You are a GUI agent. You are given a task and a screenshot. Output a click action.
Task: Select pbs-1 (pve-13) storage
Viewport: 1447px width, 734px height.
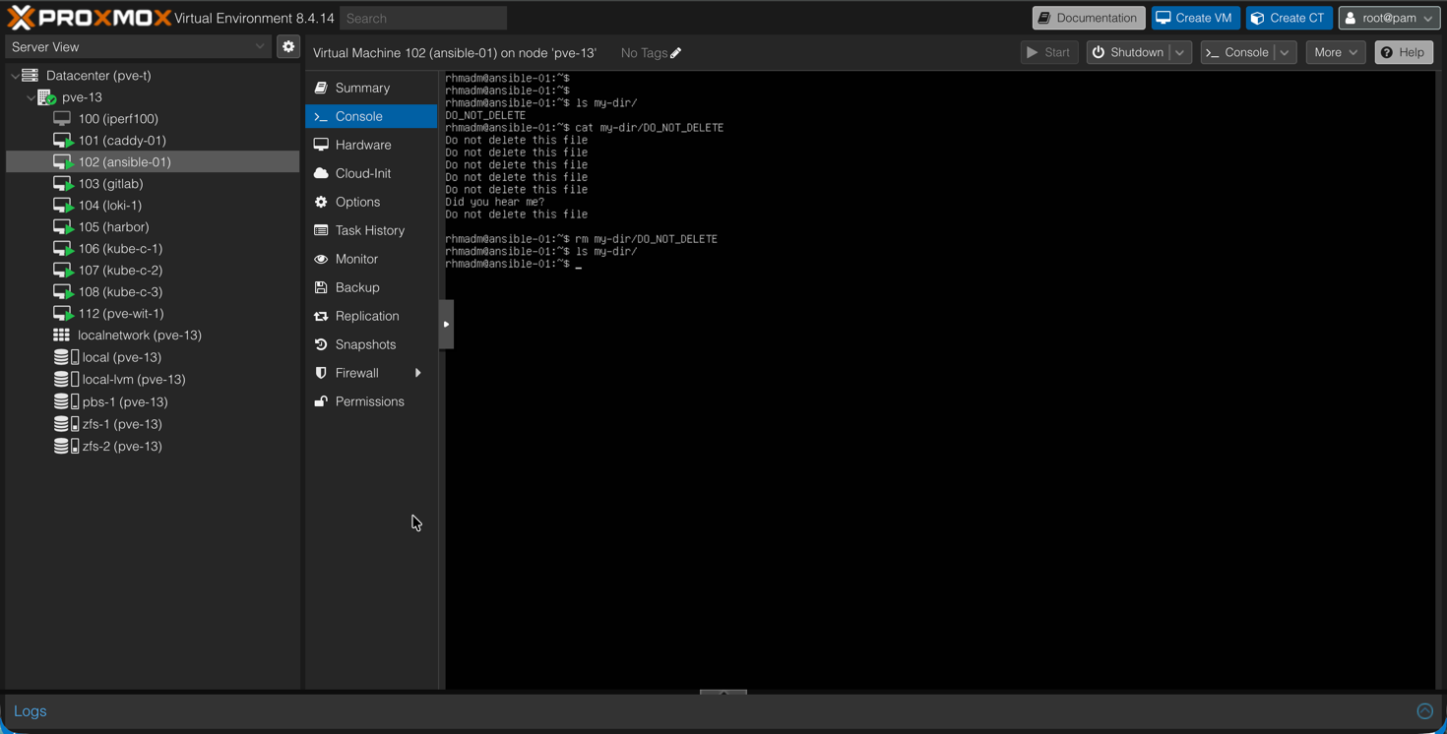[x=153, y=401]
